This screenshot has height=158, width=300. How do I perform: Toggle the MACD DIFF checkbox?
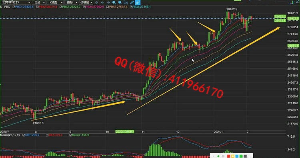(x=24, y=135)
